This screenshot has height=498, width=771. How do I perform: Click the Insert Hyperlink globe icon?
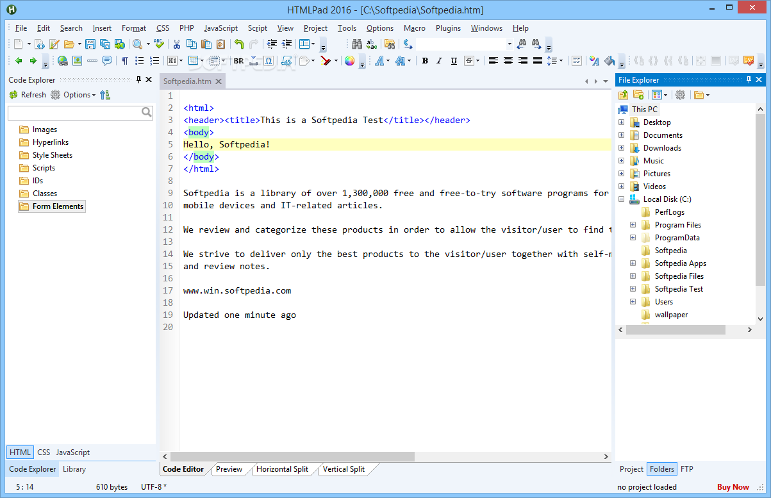pyautogui.click(x=62, y=61)
